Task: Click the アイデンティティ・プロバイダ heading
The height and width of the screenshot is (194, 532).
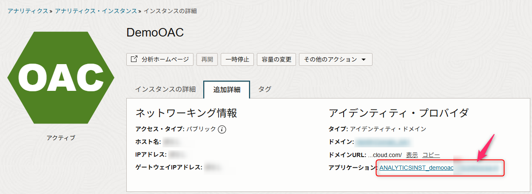Action: click(x=399, y=113)
